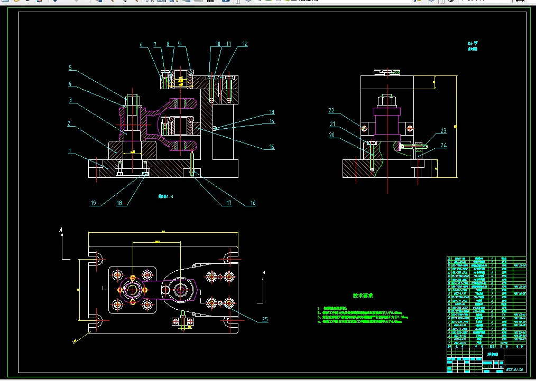The image size is (536, 381).
Task: Select the callout label 9
Action: [x=179, y=44]
